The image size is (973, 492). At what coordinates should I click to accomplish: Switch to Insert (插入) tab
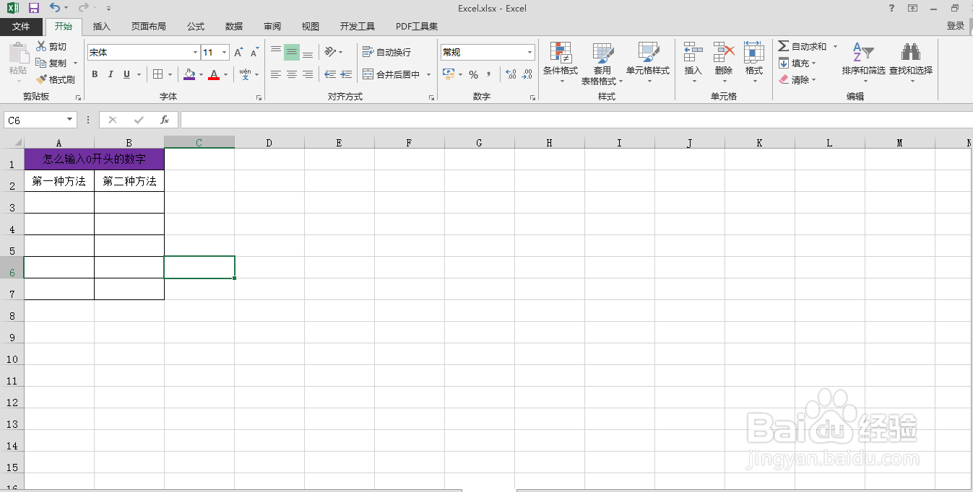pyautogui.click(x=102, y=27)
